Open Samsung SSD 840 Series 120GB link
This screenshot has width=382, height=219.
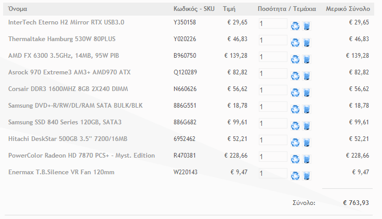tap(65, 122)
